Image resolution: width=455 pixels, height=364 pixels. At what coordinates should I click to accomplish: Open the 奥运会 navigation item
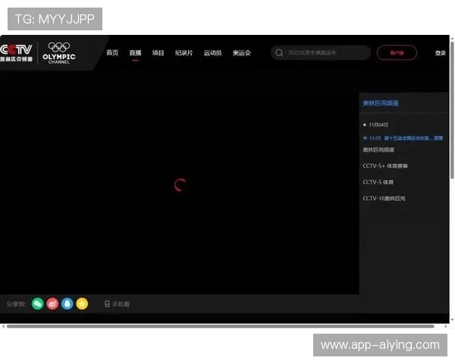[241, 53]
